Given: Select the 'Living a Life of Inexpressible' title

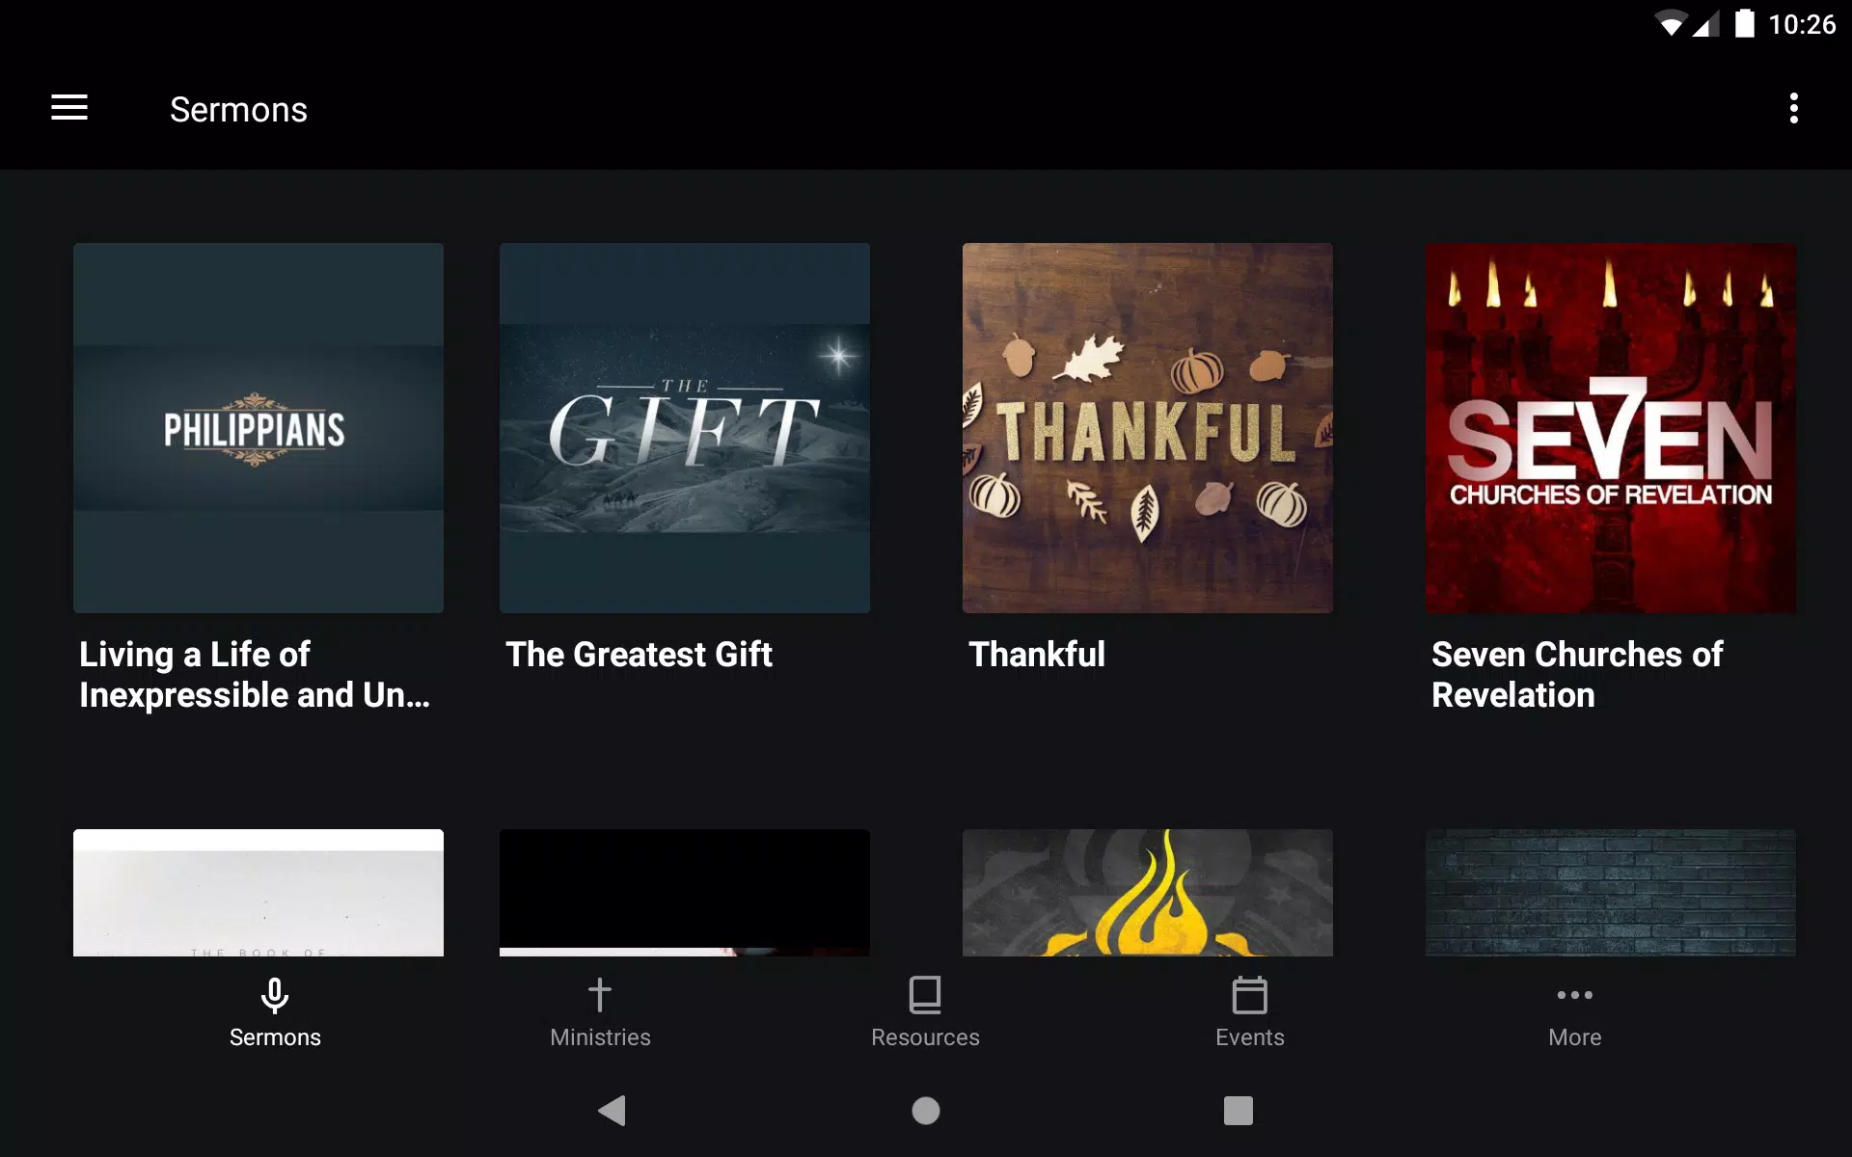Looking at the screenshot, I should [255, 675].
